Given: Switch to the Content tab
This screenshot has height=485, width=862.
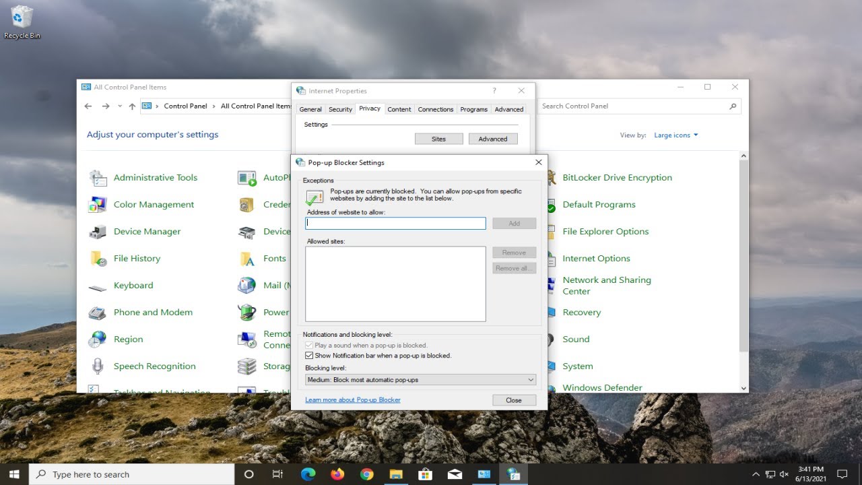Looking at the screenshot, I should point(399,109).
